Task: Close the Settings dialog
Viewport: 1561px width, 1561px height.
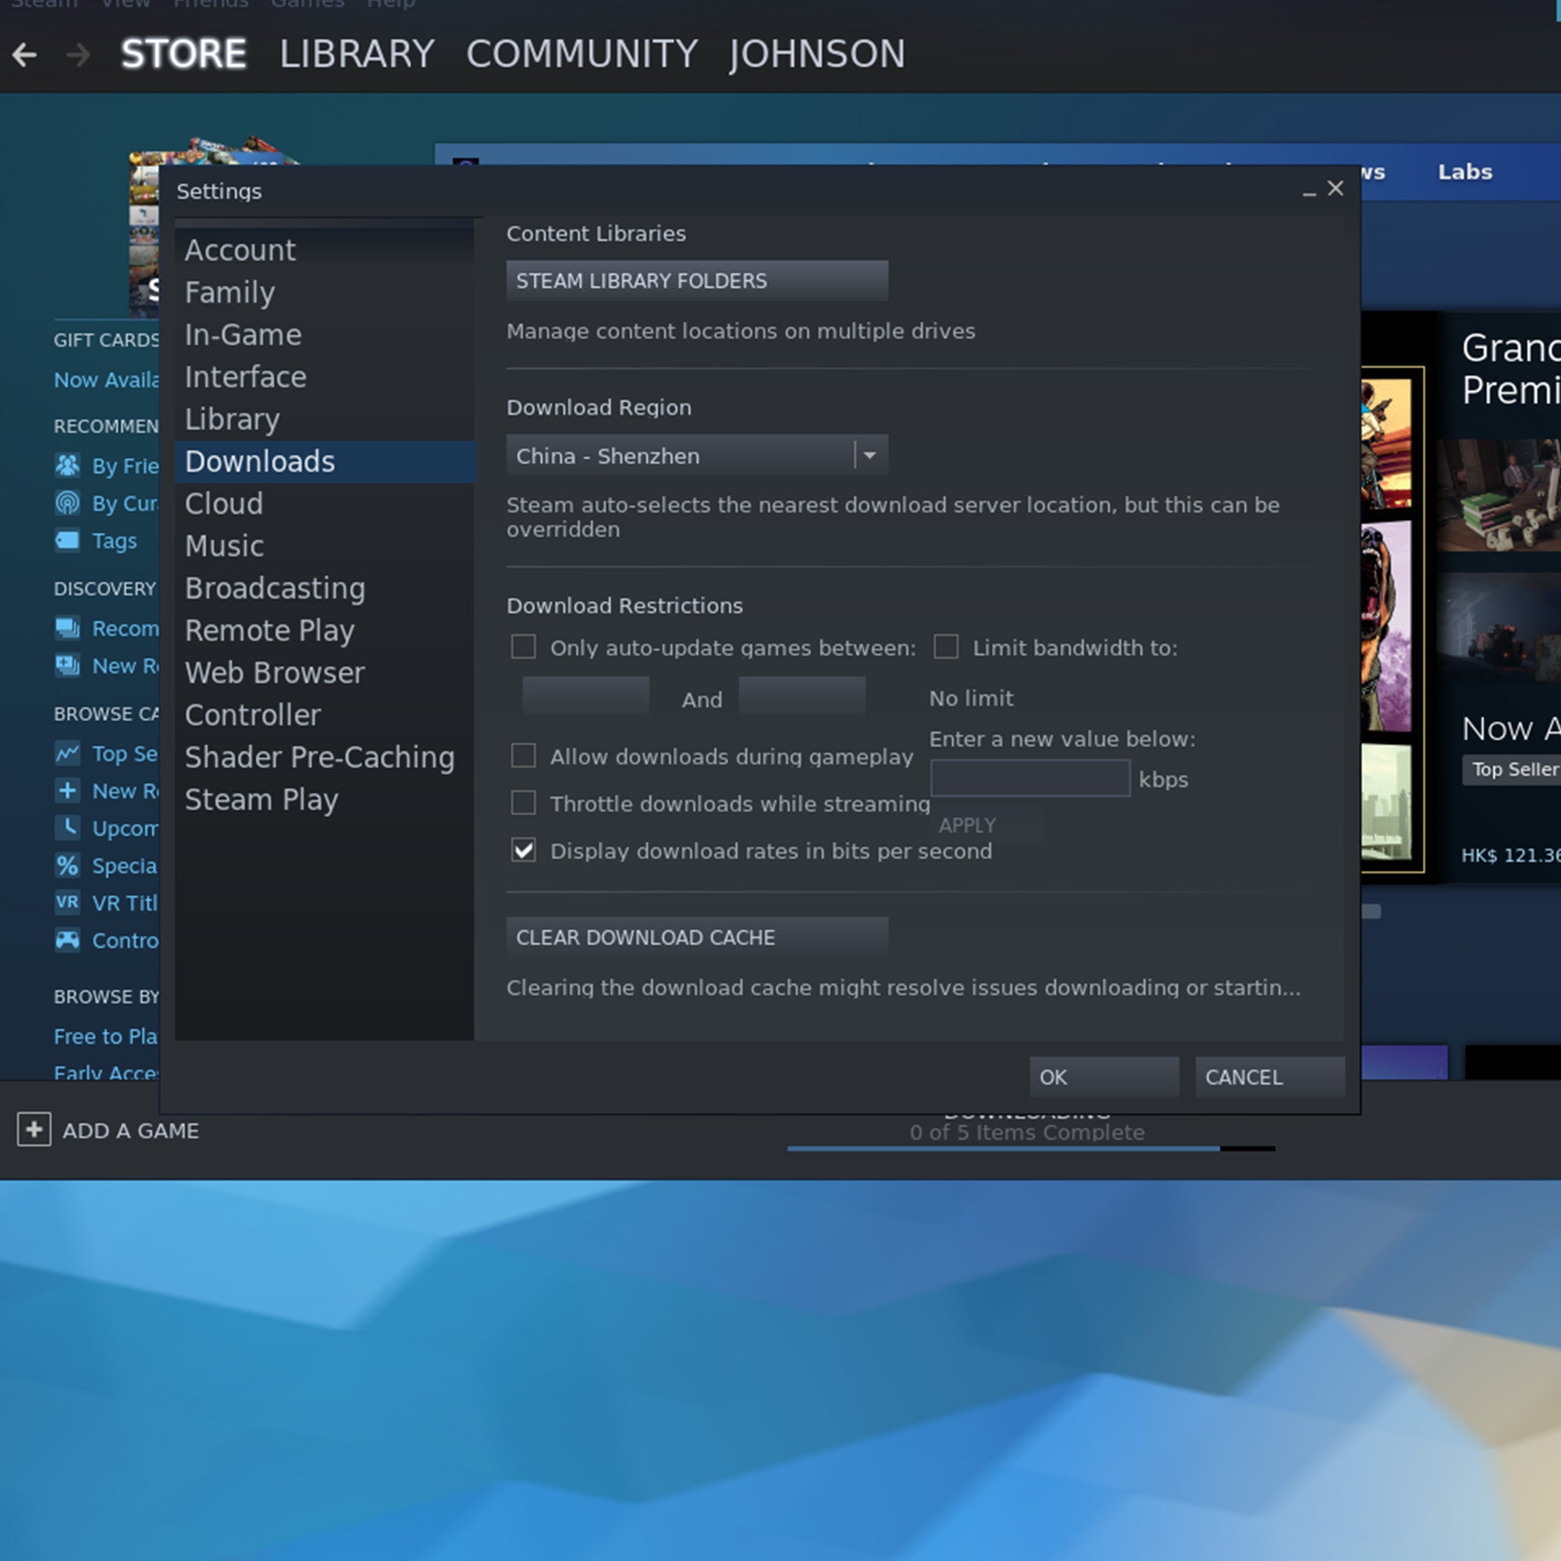Action: coord(1335,188)
